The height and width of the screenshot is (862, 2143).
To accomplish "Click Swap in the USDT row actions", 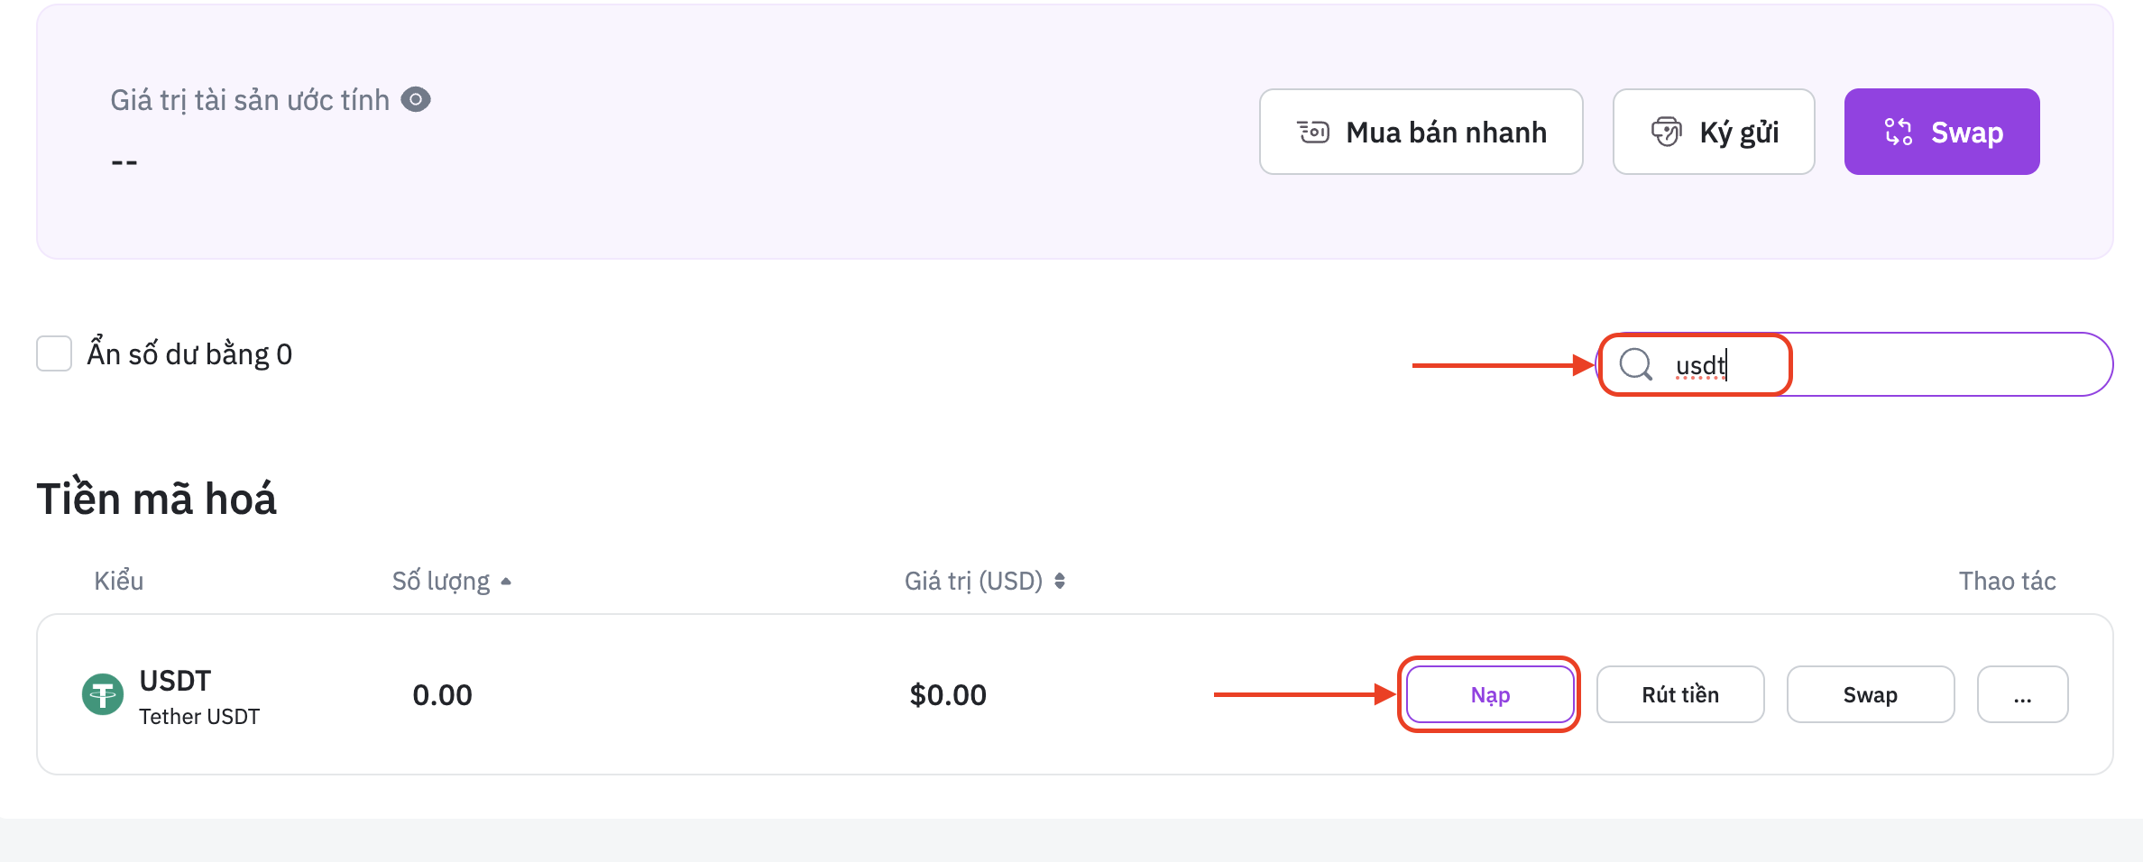I will coord(1870,694).
